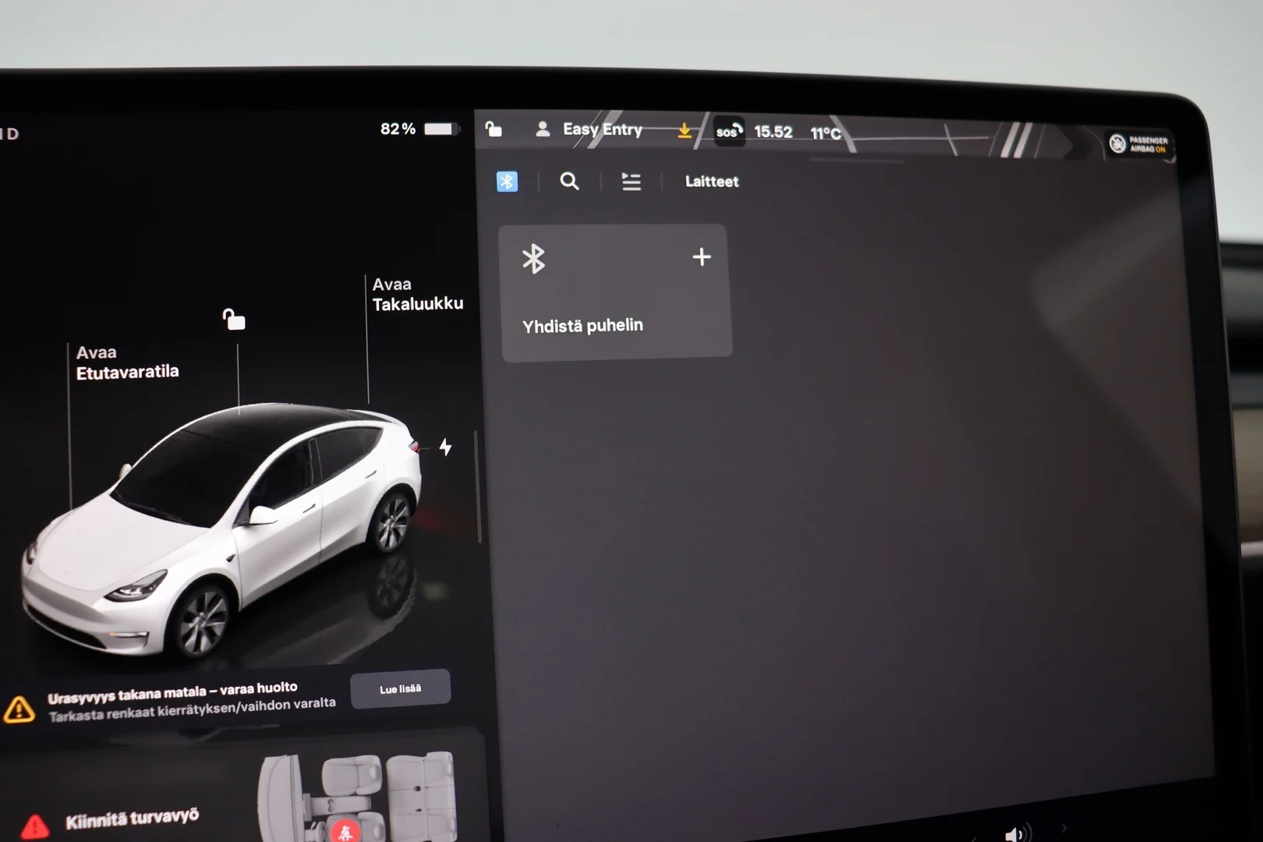
Task: Open the software download arrow icon
Action: pos(685,130)
